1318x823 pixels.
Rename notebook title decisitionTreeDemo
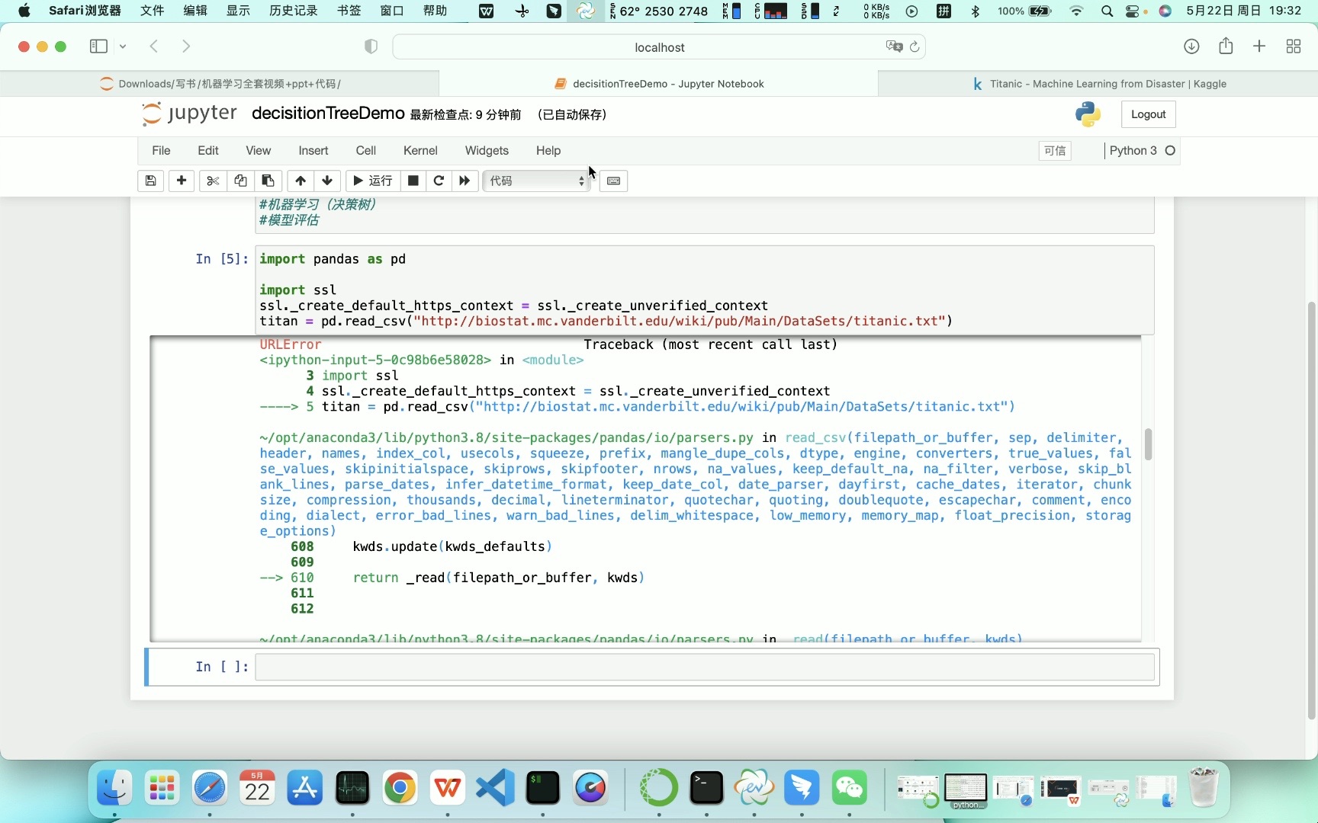pyautogui.click(x=328, y=114)
